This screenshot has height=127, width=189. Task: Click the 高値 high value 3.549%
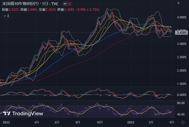(x=33, y=10)
